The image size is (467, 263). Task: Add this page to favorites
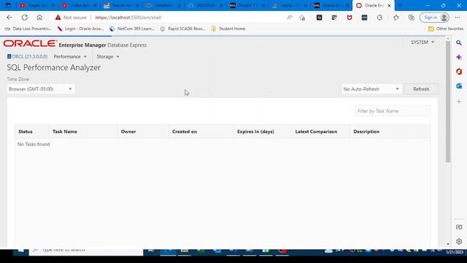point(302,18)
